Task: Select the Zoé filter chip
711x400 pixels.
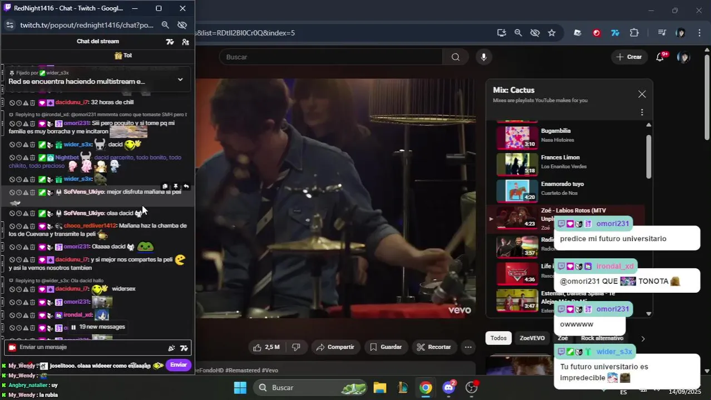Action: point(563,338)
